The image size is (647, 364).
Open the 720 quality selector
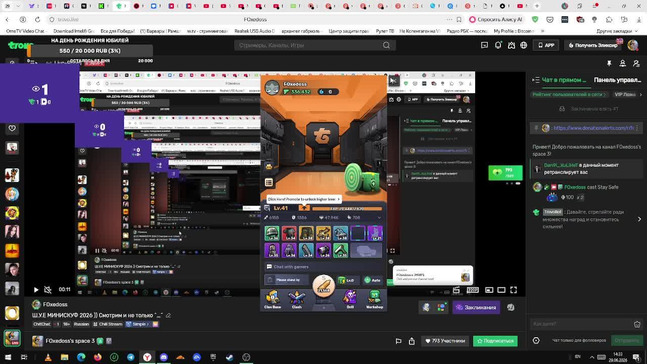coord(473,290)
